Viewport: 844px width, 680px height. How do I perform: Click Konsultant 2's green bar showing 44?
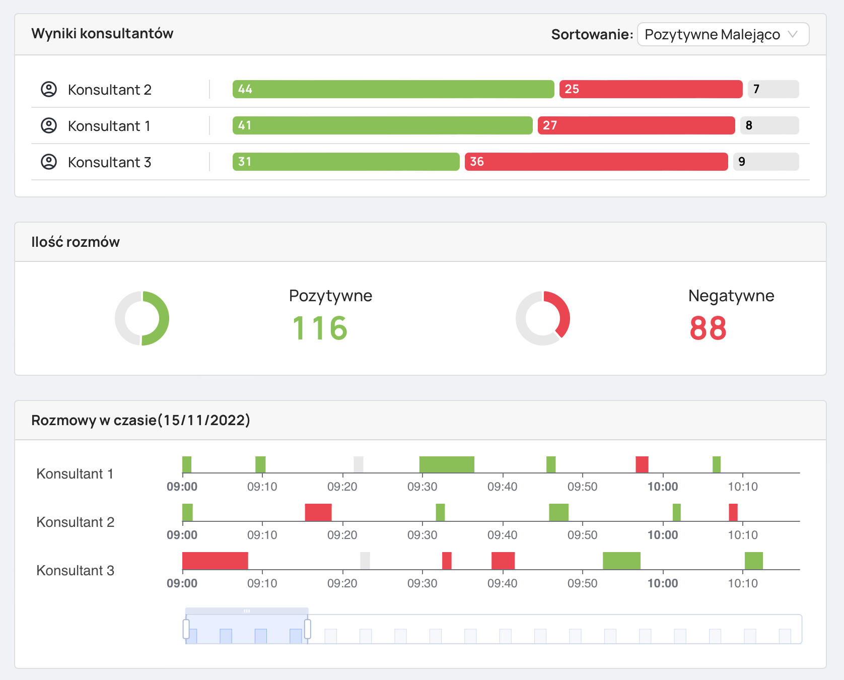pos(393,89)
